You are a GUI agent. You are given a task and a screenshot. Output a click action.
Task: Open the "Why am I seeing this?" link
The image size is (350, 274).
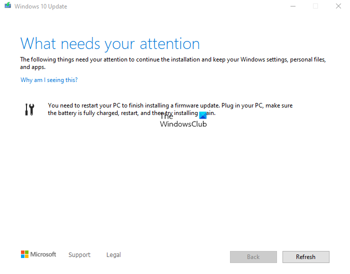click(x=49, y=80)
